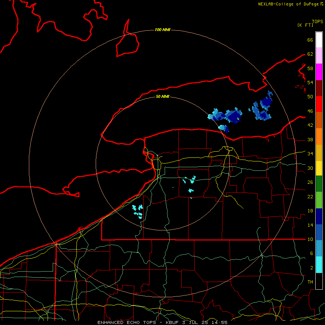Image resolution: width=325 pixels, height=325 pixels.
Task: Click the NEXLAB-College of DuPage credit text
Action: pos(290,4)
